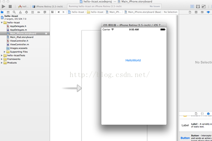Select the Button object in library
The height and width of the screenshot is (141, 212).
196,137
